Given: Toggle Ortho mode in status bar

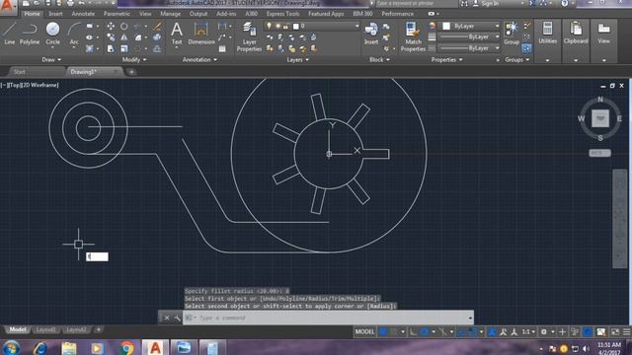Looking at the screenshot, I should (414, 332).
